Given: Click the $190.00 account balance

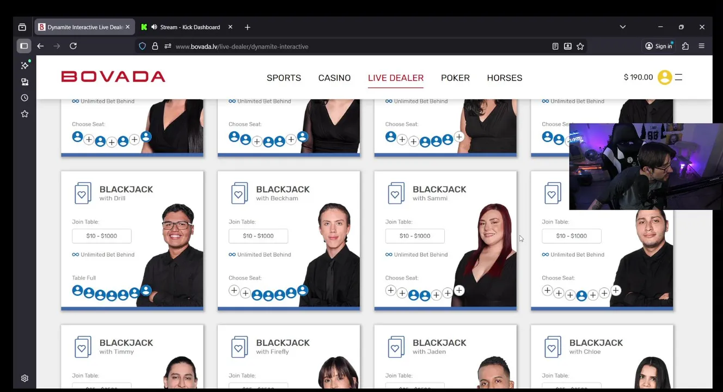Looking at the screenshot, I should (x=638, y=77).
